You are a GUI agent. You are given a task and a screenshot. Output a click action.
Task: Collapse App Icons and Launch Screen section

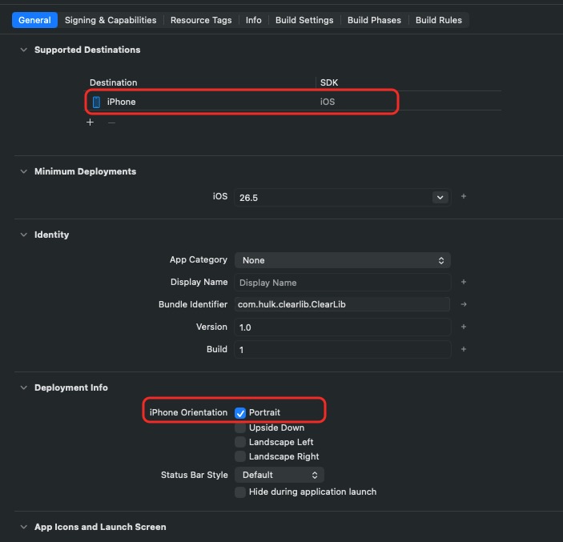[24, 527]
